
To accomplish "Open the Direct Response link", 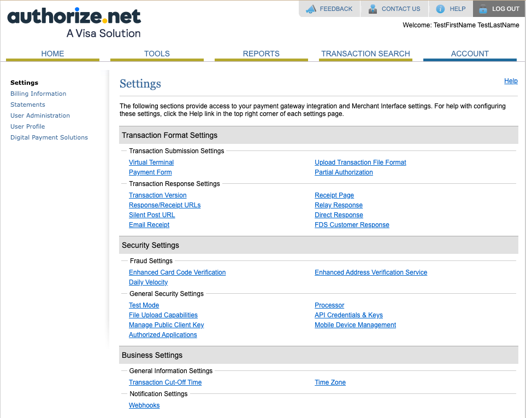I will click(339, 215).
